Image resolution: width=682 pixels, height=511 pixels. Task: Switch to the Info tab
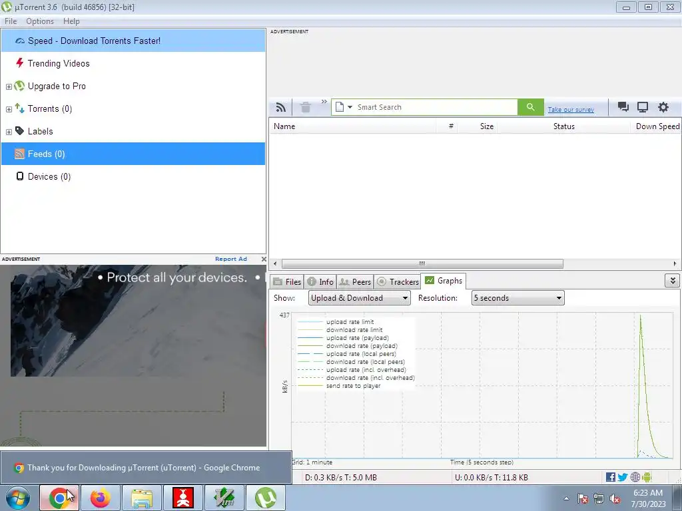pos(320,282)
